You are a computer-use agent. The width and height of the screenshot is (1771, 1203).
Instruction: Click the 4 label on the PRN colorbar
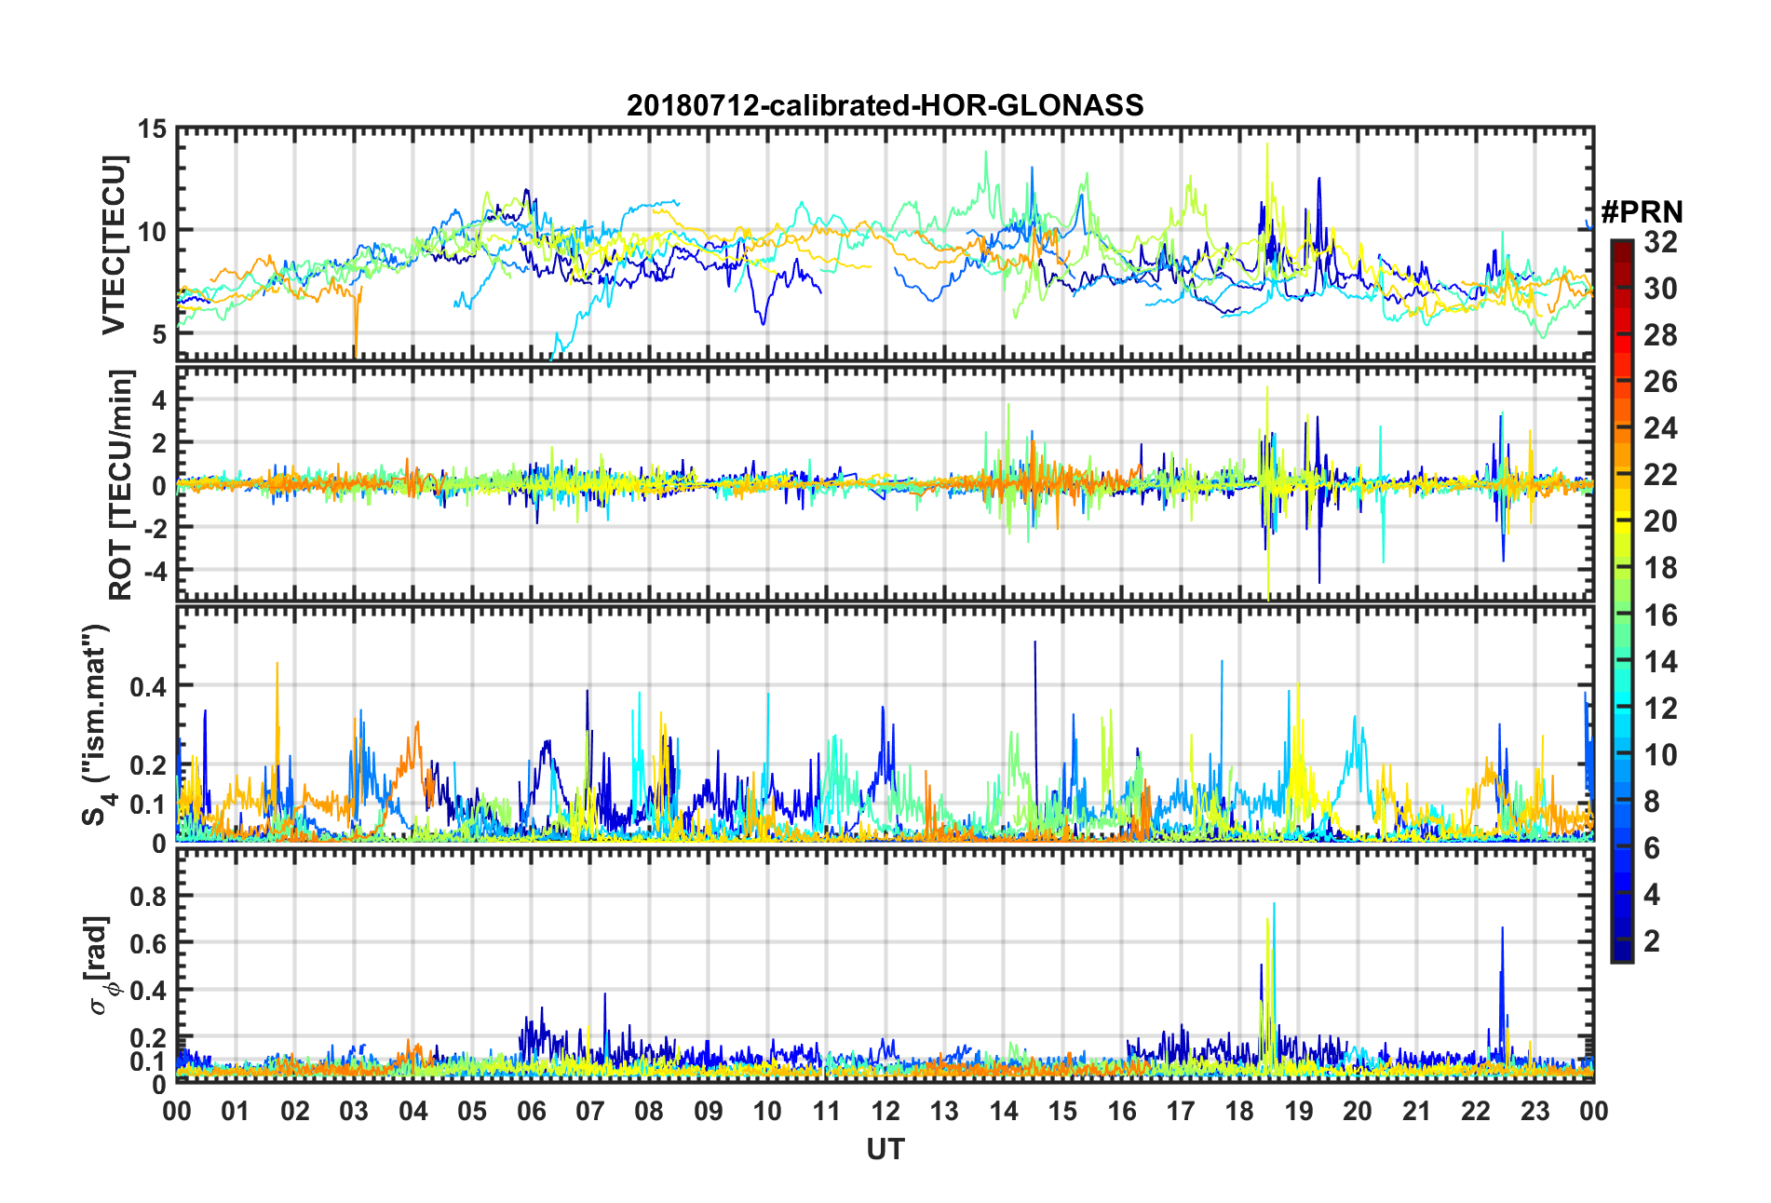pyautogui.click(x=1652, y=895)
